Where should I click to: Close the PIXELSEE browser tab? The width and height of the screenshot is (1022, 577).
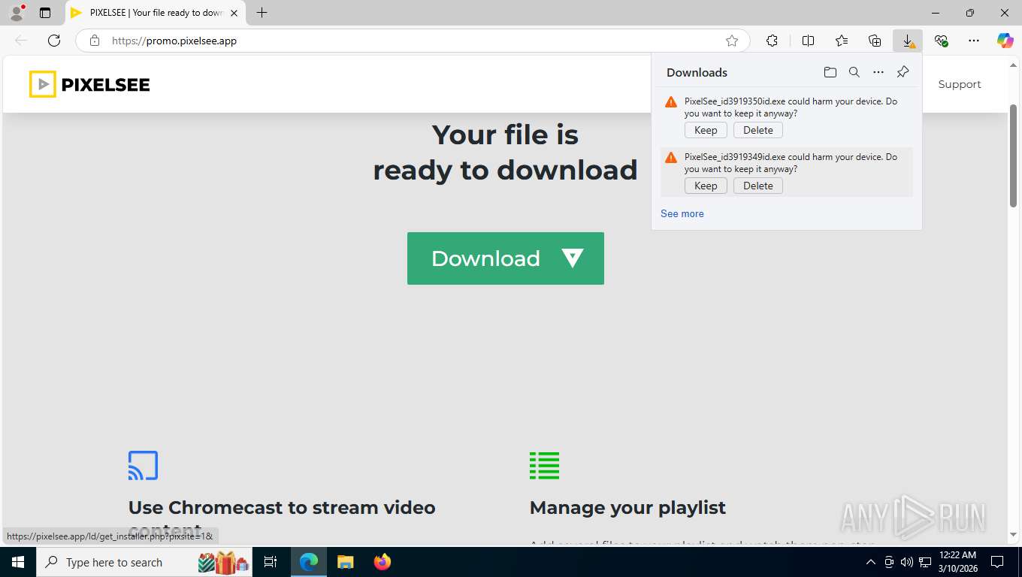pos(234,13)
